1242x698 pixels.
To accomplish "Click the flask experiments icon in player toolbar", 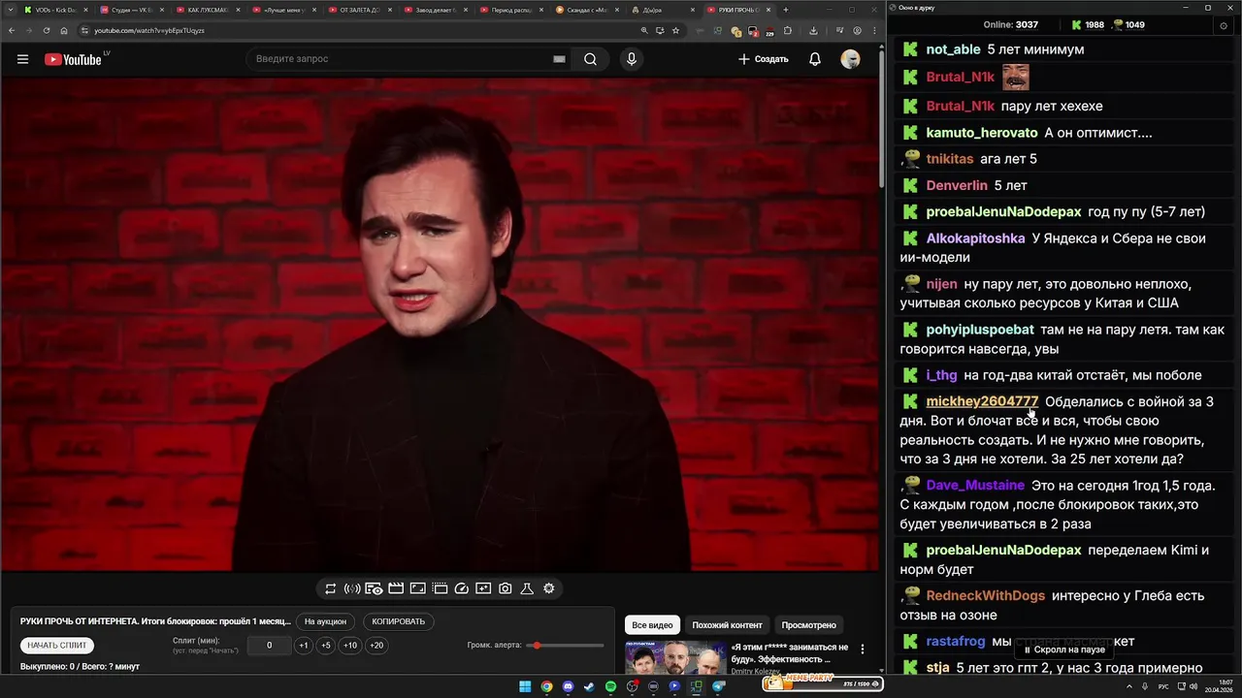I will pos(527,588).
